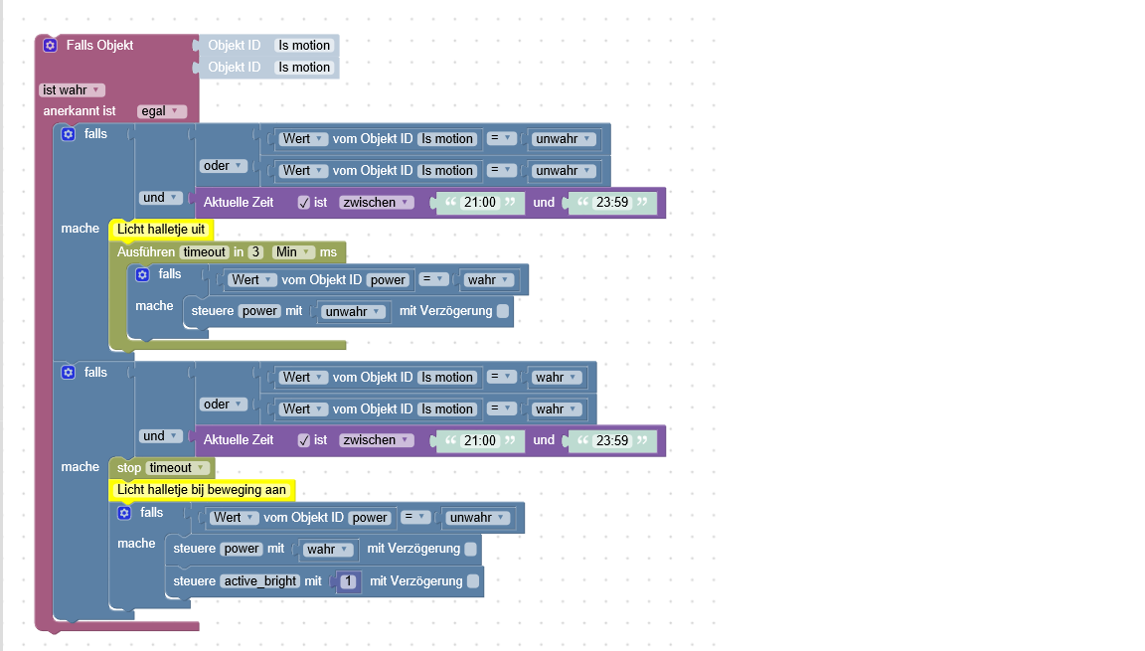Open gear icon of falls block inside Ausführen timeout

point(142,274)
